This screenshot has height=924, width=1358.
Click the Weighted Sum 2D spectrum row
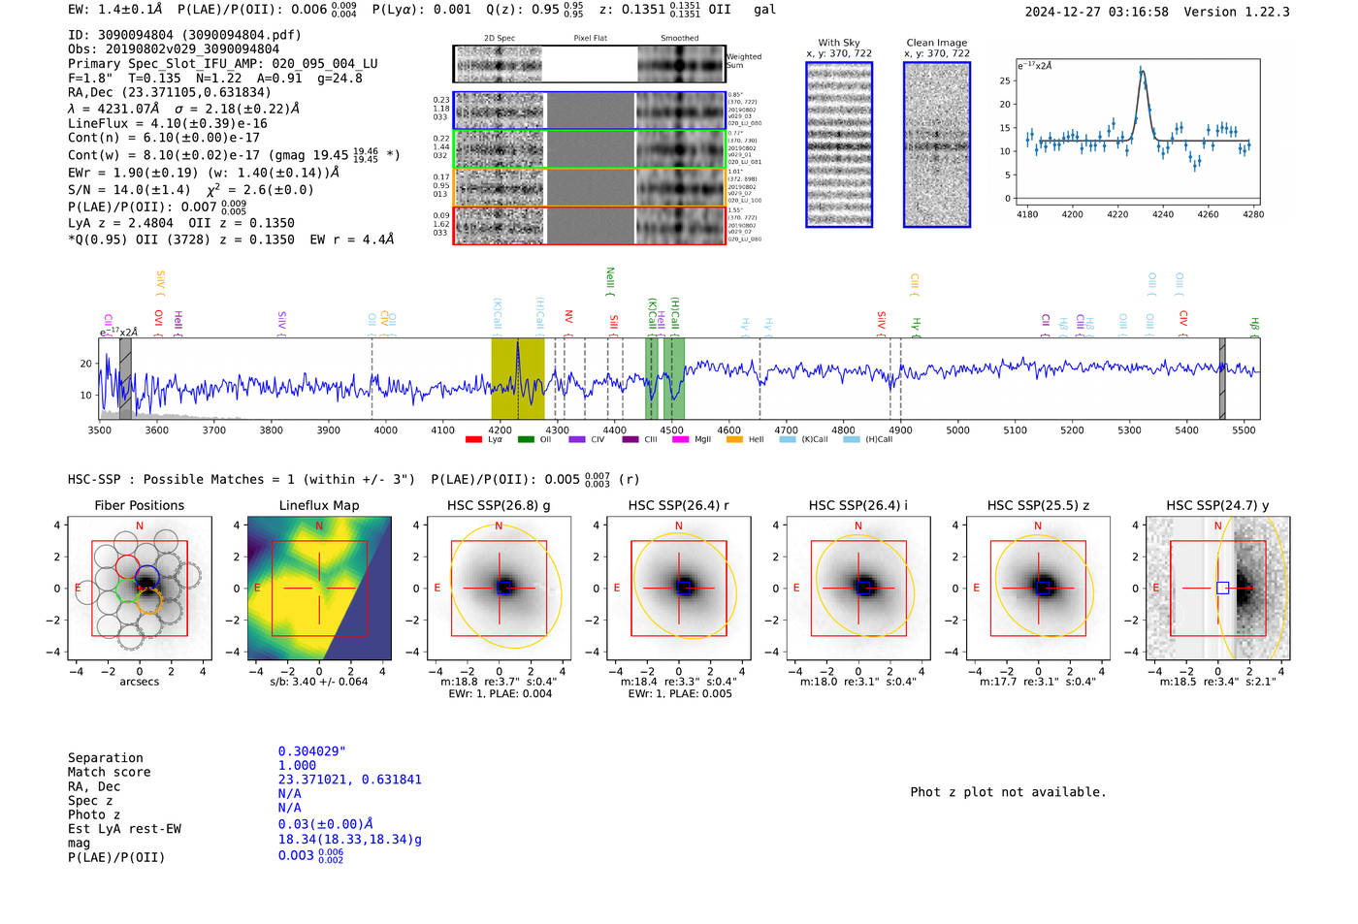[590, 64]
